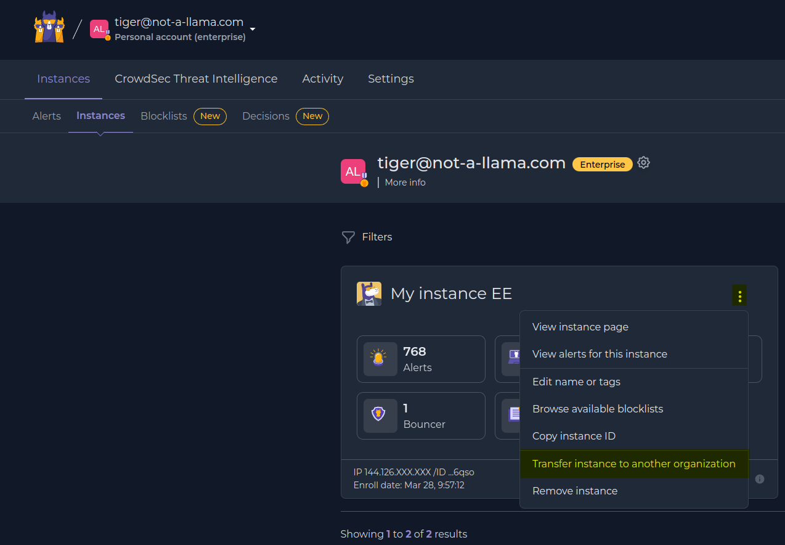Viewport: 785px width, 545px height.
Task: Click the AL account avatar in header
Action: pyautogui.click(x=99, y=29)
